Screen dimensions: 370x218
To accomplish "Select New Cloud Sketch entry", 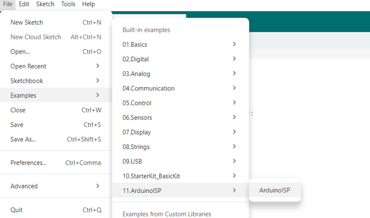I will [56, 37].
